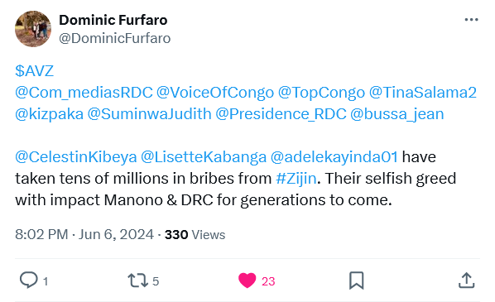495x302 pixels.
Task: Click the 8:02 PM Jun 6, 2024 timestamp
Action: coord(84,234)
